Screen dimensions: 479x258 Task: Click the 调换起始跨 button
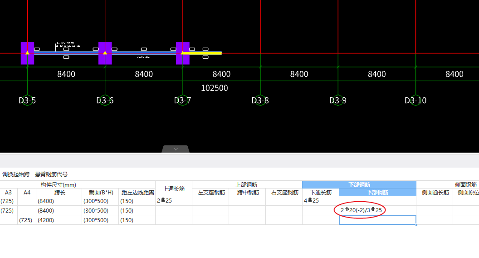coord(16,174)
